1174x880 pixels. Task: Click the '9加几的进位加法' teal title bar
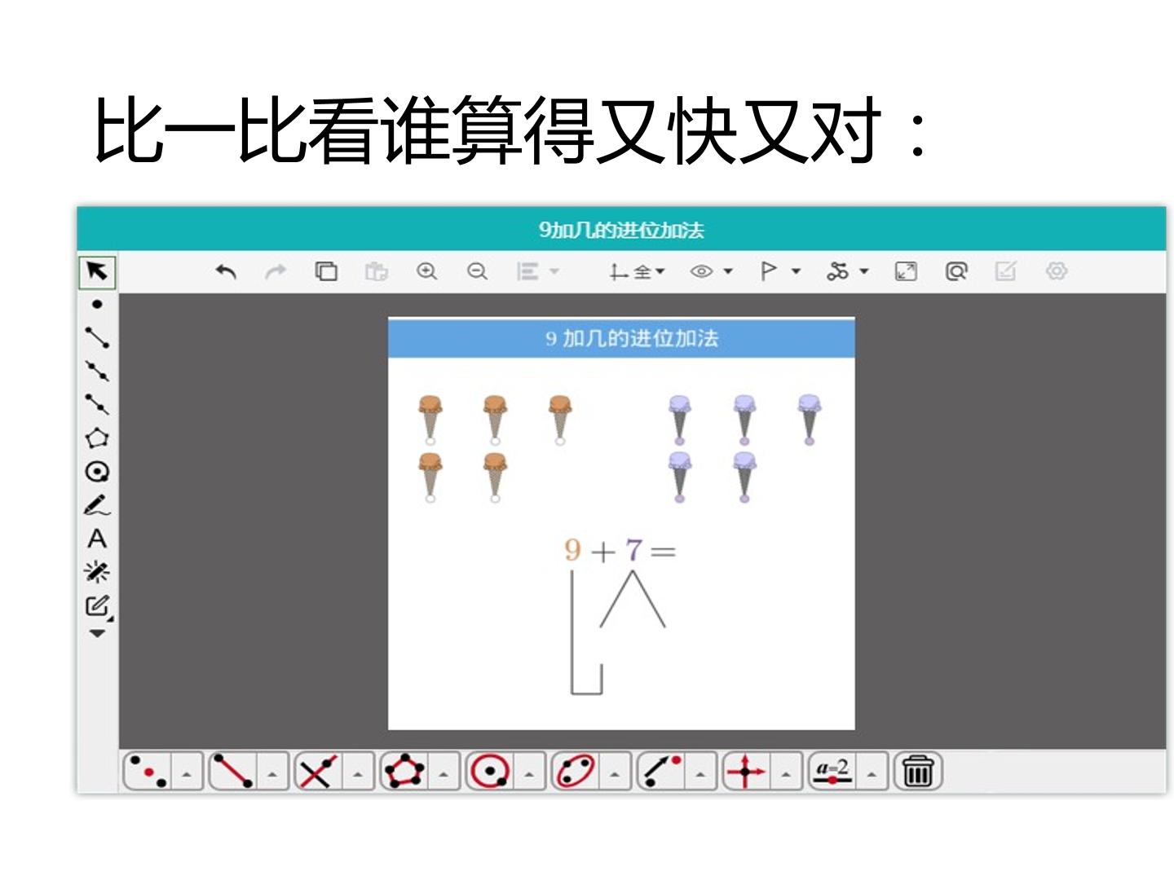coord(621,229)
